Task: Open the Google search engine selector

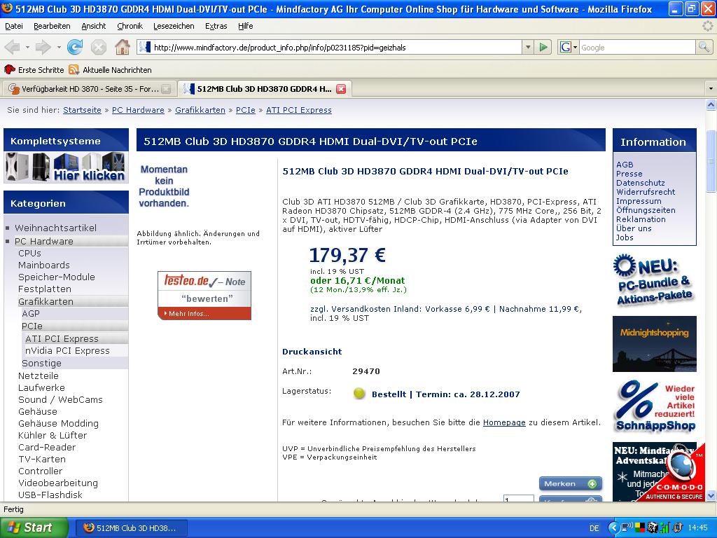Action: [x=569, y=47]
